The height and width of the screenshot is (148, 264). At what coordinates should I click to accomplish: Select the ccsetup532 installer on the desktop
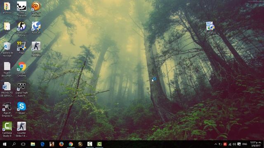[210, 28]
